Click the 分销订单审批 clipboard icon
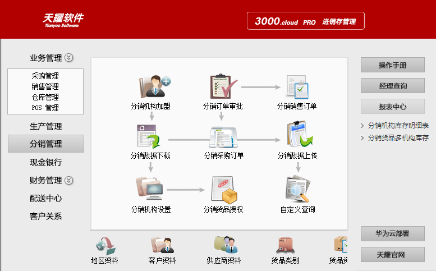The image size is (436, 271). [223, 87]
